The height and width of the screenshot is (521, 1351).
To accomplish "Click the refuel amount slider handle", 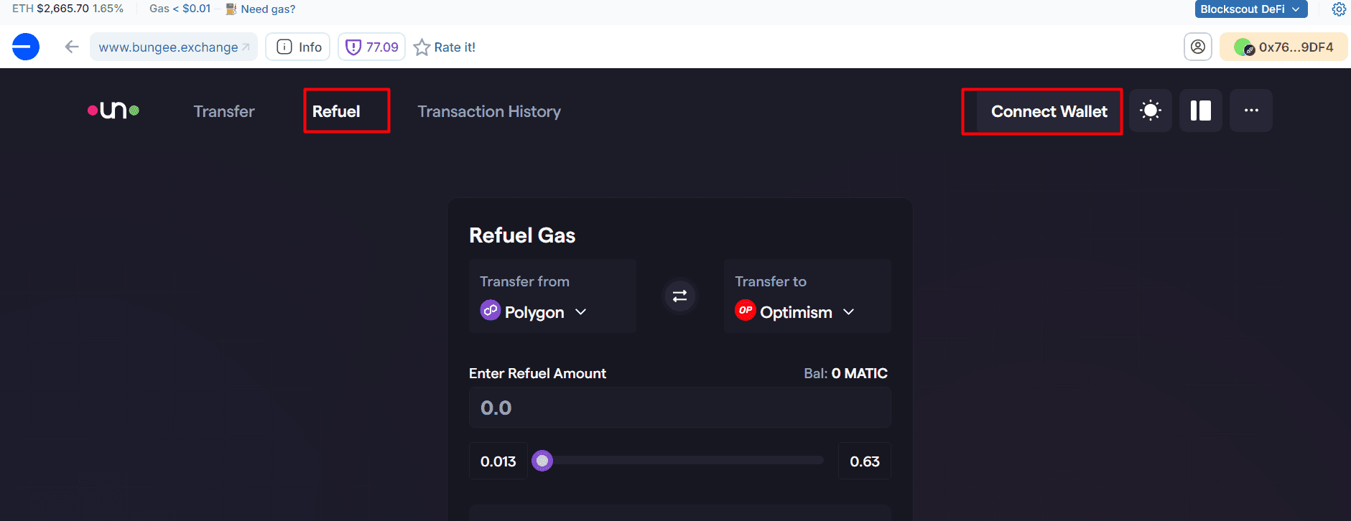I will [542, 461].
